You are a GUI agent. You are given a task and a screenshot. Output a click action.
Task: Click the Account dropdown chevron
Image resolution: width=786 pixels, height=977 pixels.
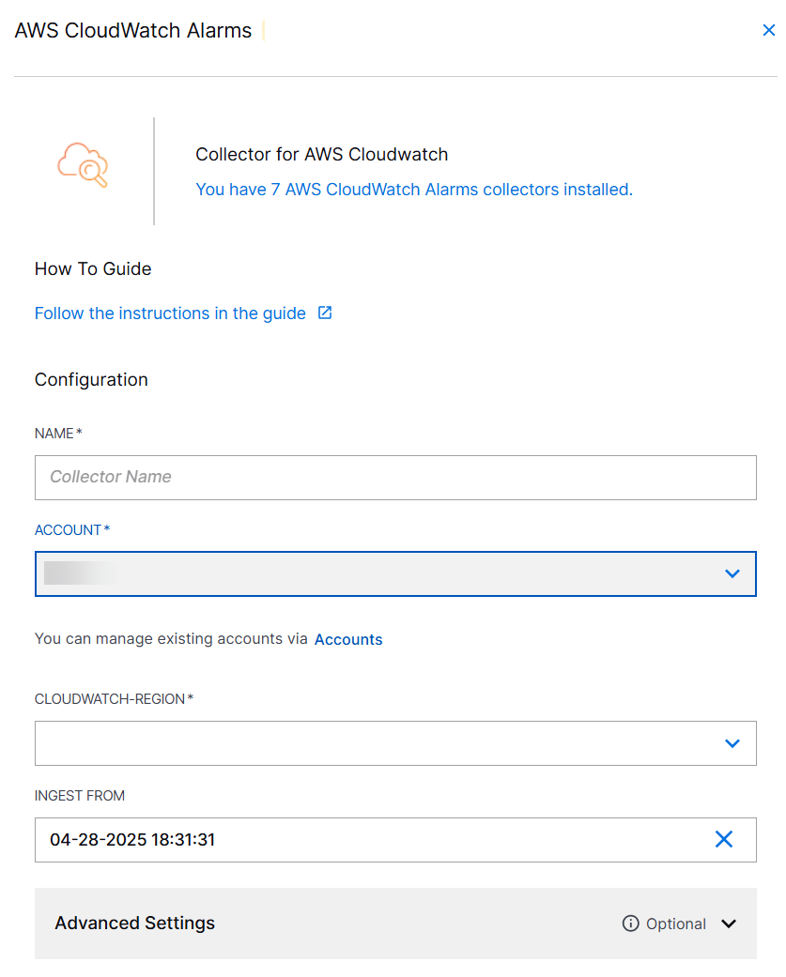click(x=732, y=573)
